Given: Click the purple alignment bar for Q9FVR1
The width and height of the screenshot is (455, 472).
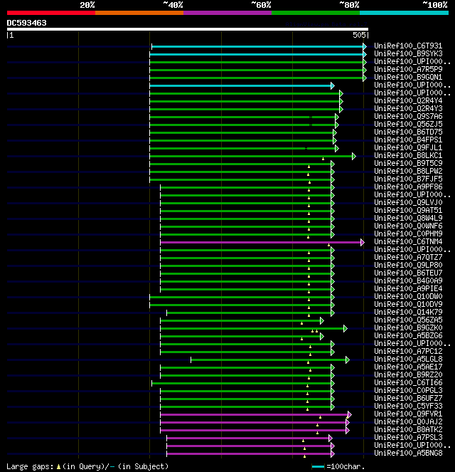Looking at the screenshot, I should pos(256,415).
